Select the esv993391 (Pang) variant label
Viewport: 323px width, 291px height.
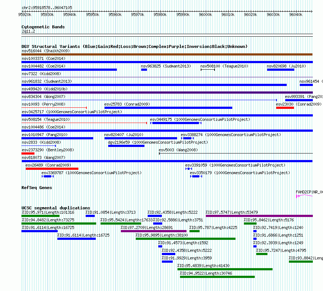[304, 97]
